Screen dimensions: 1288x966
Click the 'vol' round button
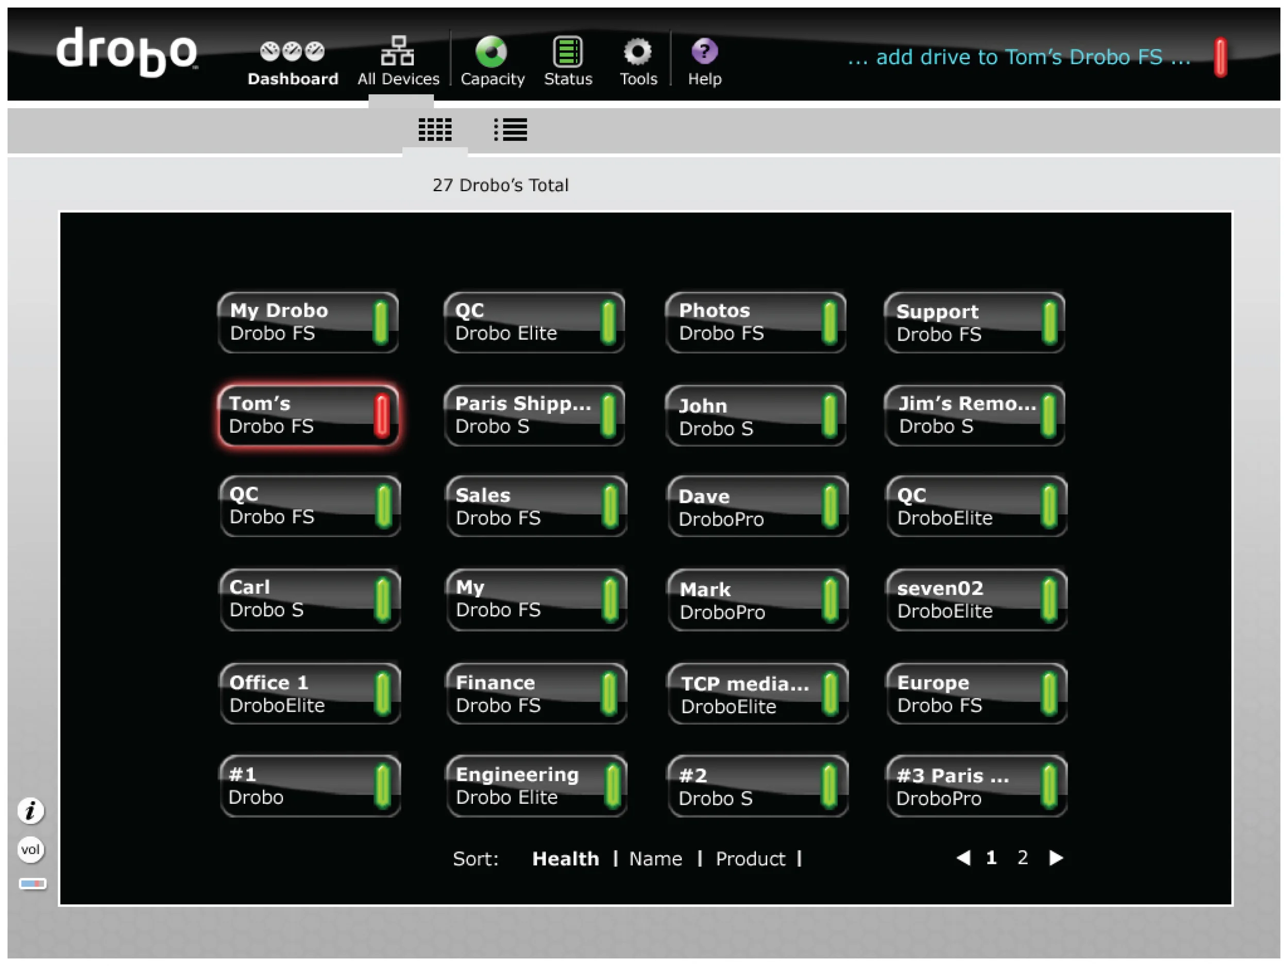pyautogui.click(x=30, y=849)
